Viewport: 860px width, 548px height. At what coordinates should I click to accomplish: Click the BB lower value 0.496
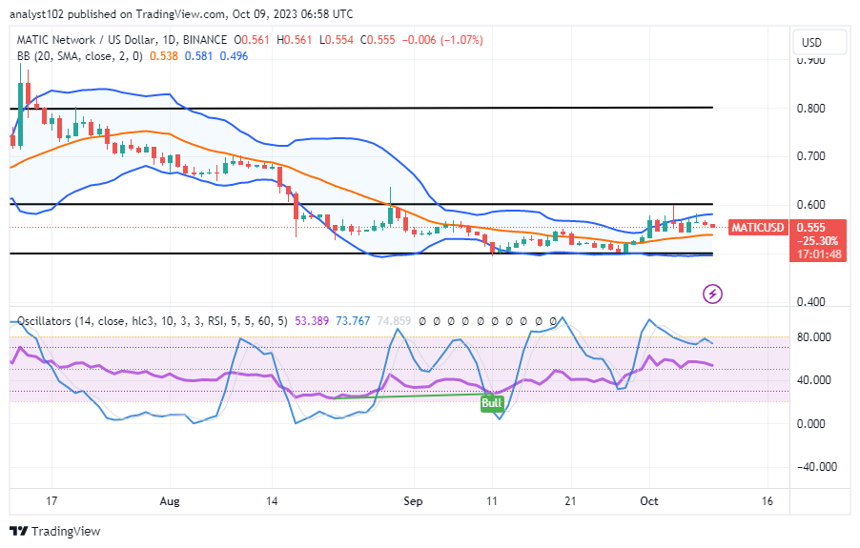click(x=234, y=56)
